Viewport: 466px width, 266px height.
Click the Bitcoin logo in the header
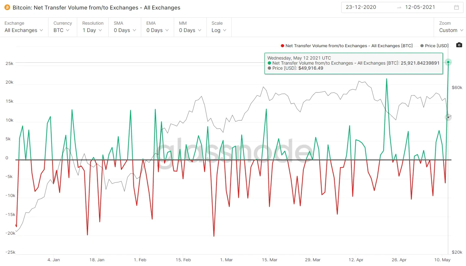pos(7,7)
